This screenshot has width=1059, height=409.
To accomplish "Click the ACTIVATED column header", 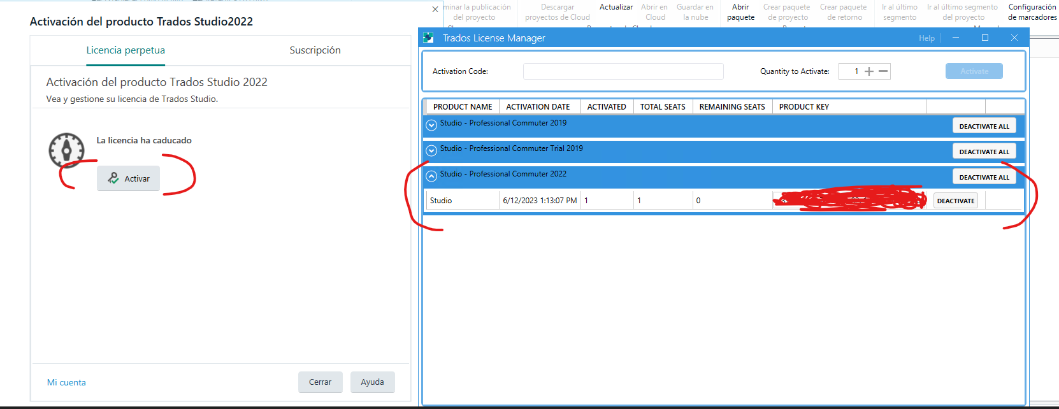I will pyautogui.click(x=607, y=107).
